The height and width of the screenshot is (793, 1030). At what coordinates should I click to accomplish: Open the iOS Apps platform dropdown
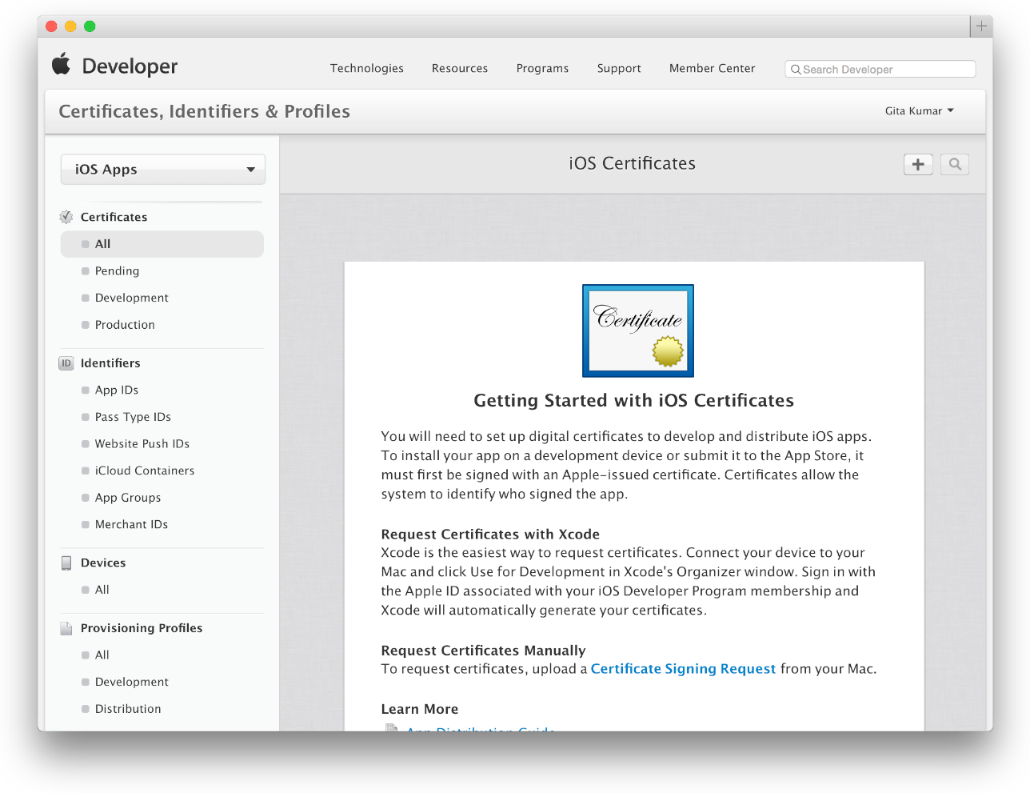(x=163, y=170)
